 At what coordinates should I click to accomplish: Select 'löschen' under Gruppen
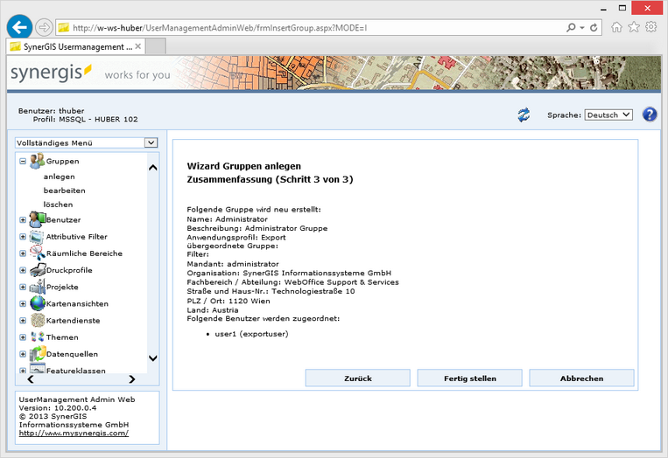[58, 205]
